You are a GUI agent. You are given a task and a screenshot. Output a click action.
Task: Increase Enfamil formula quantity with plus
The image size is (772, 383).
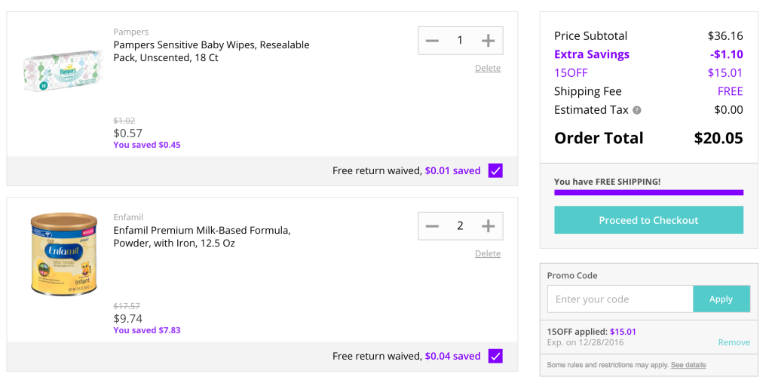(x=488, y=226)
